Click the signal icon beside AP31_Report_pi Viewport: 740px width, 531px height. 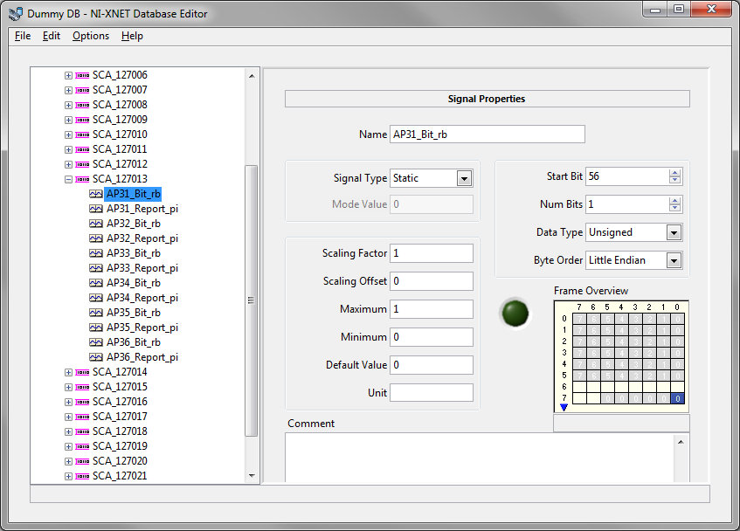(96, 209)
